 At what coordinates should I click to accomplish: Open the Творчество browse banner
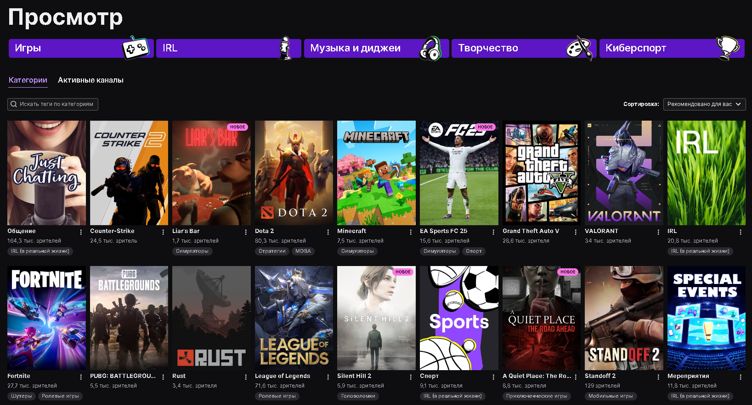[524, 48]
